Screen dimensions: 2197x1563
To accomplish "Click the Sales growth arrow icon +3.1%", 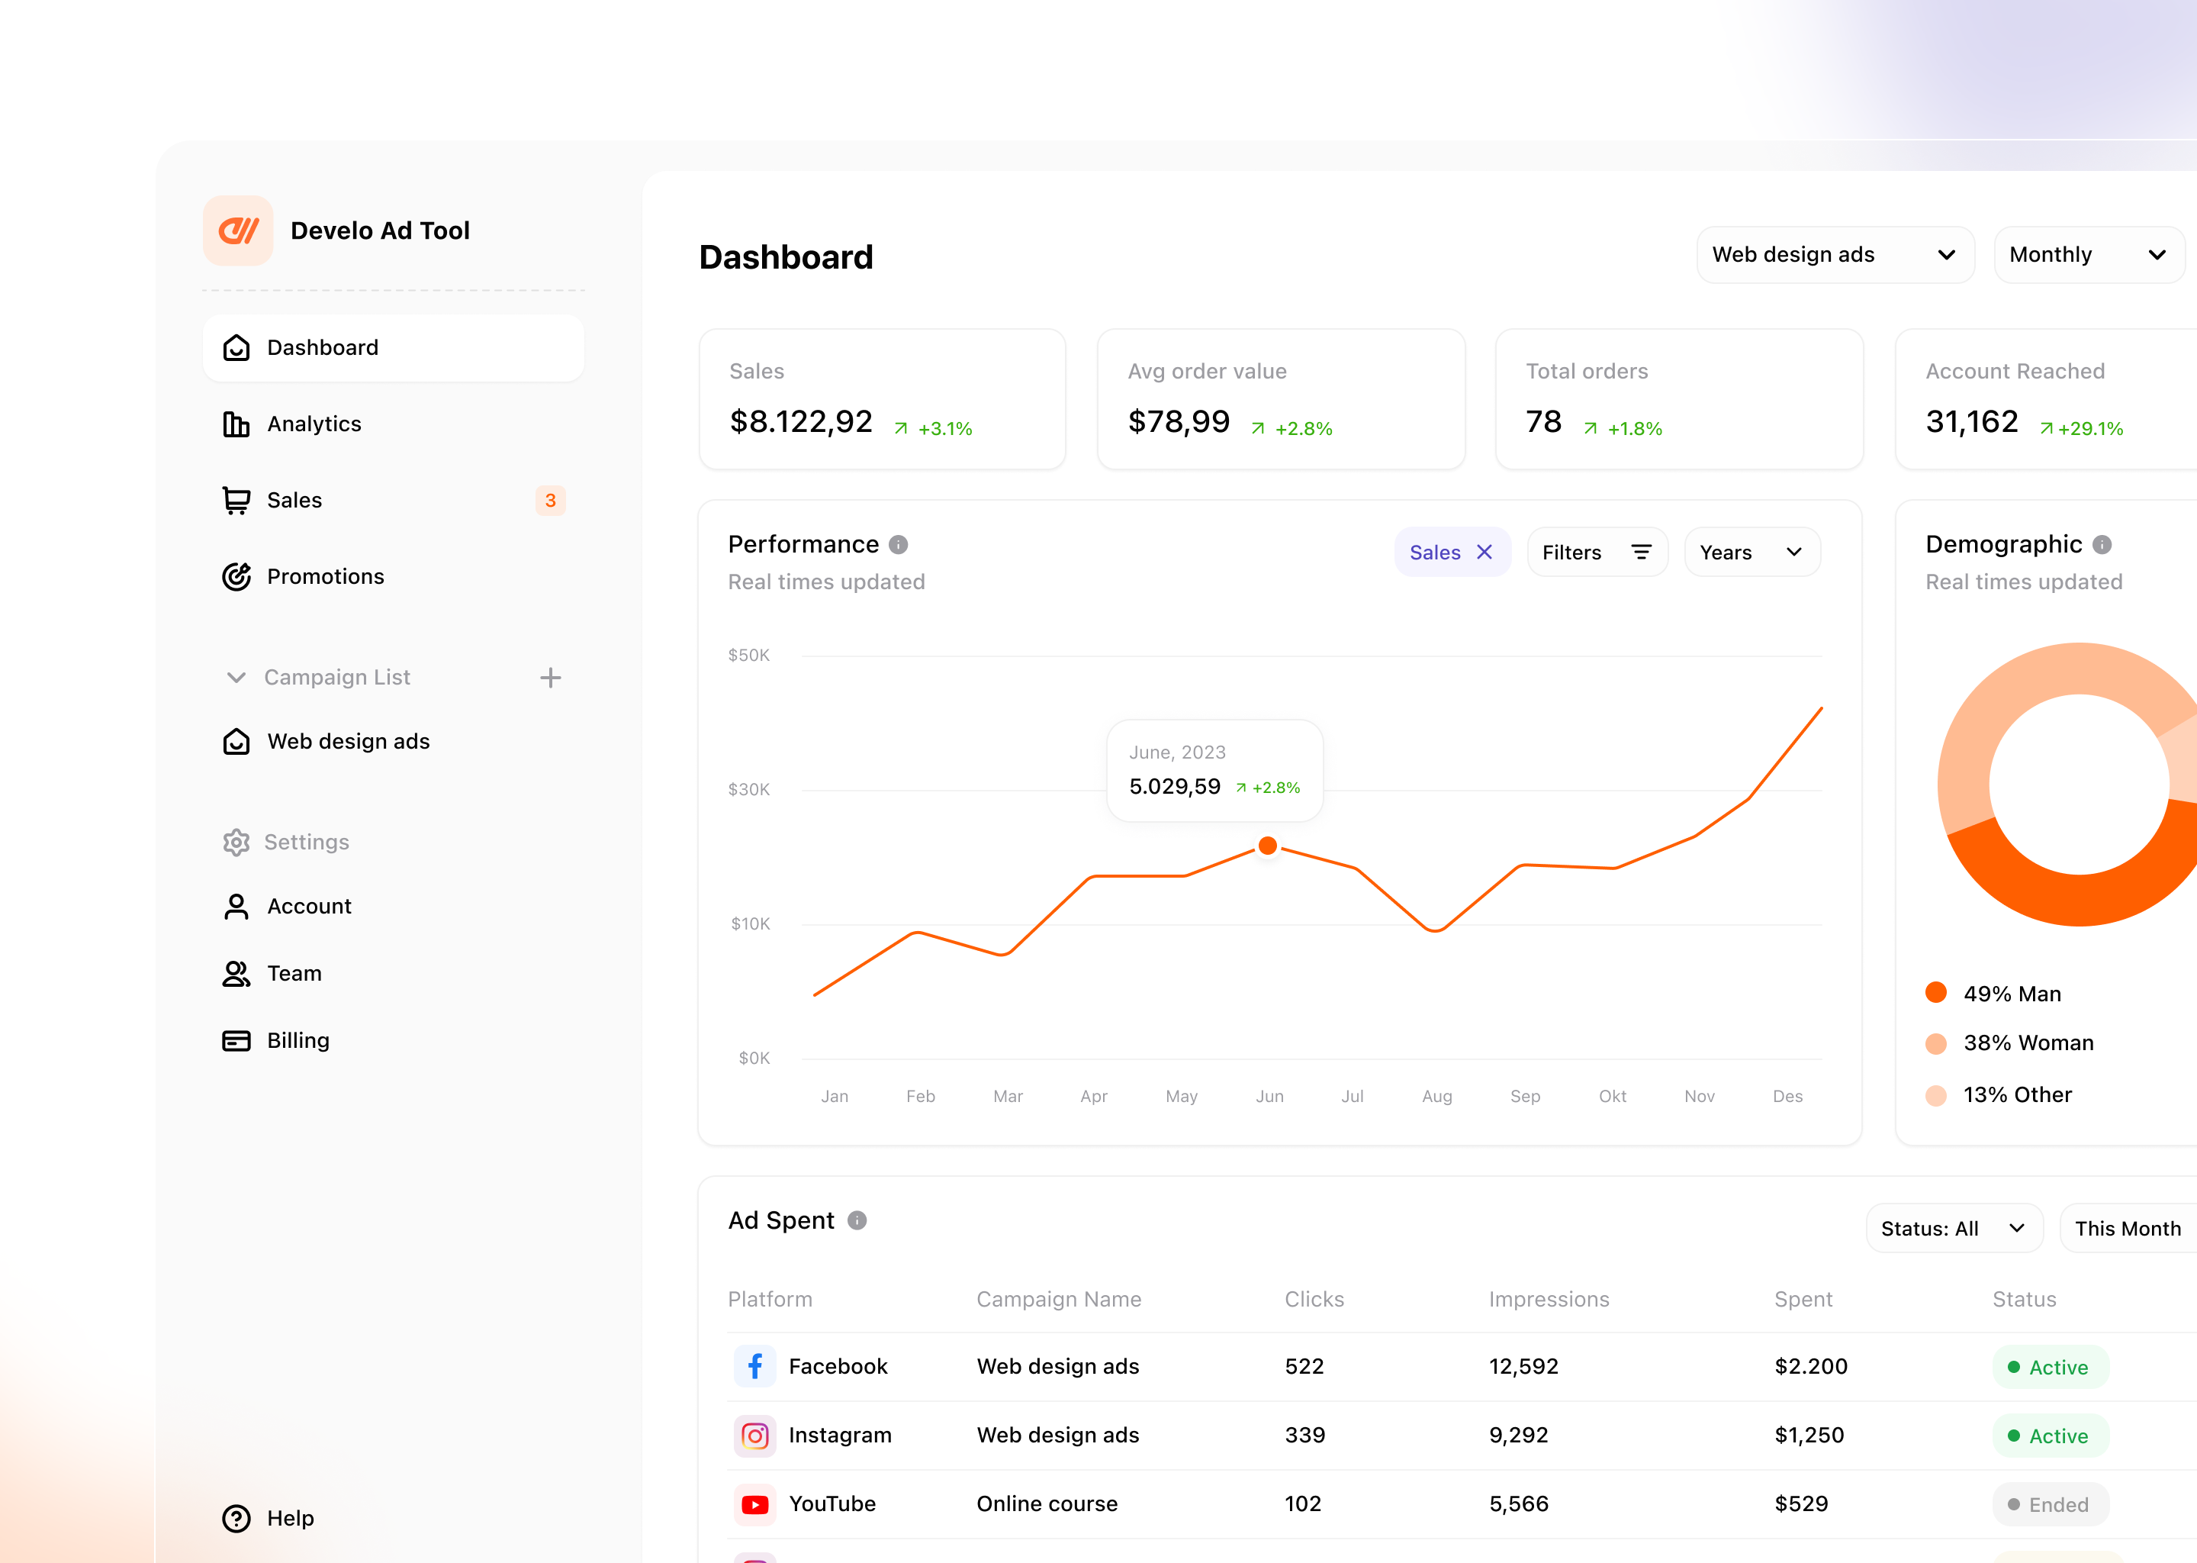I will (902, 429).
